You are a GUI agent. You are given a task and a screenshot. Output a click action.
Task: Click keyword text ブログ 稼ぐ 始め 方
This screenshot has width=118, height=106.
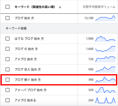pyautogui.click(x=28, y=80)
